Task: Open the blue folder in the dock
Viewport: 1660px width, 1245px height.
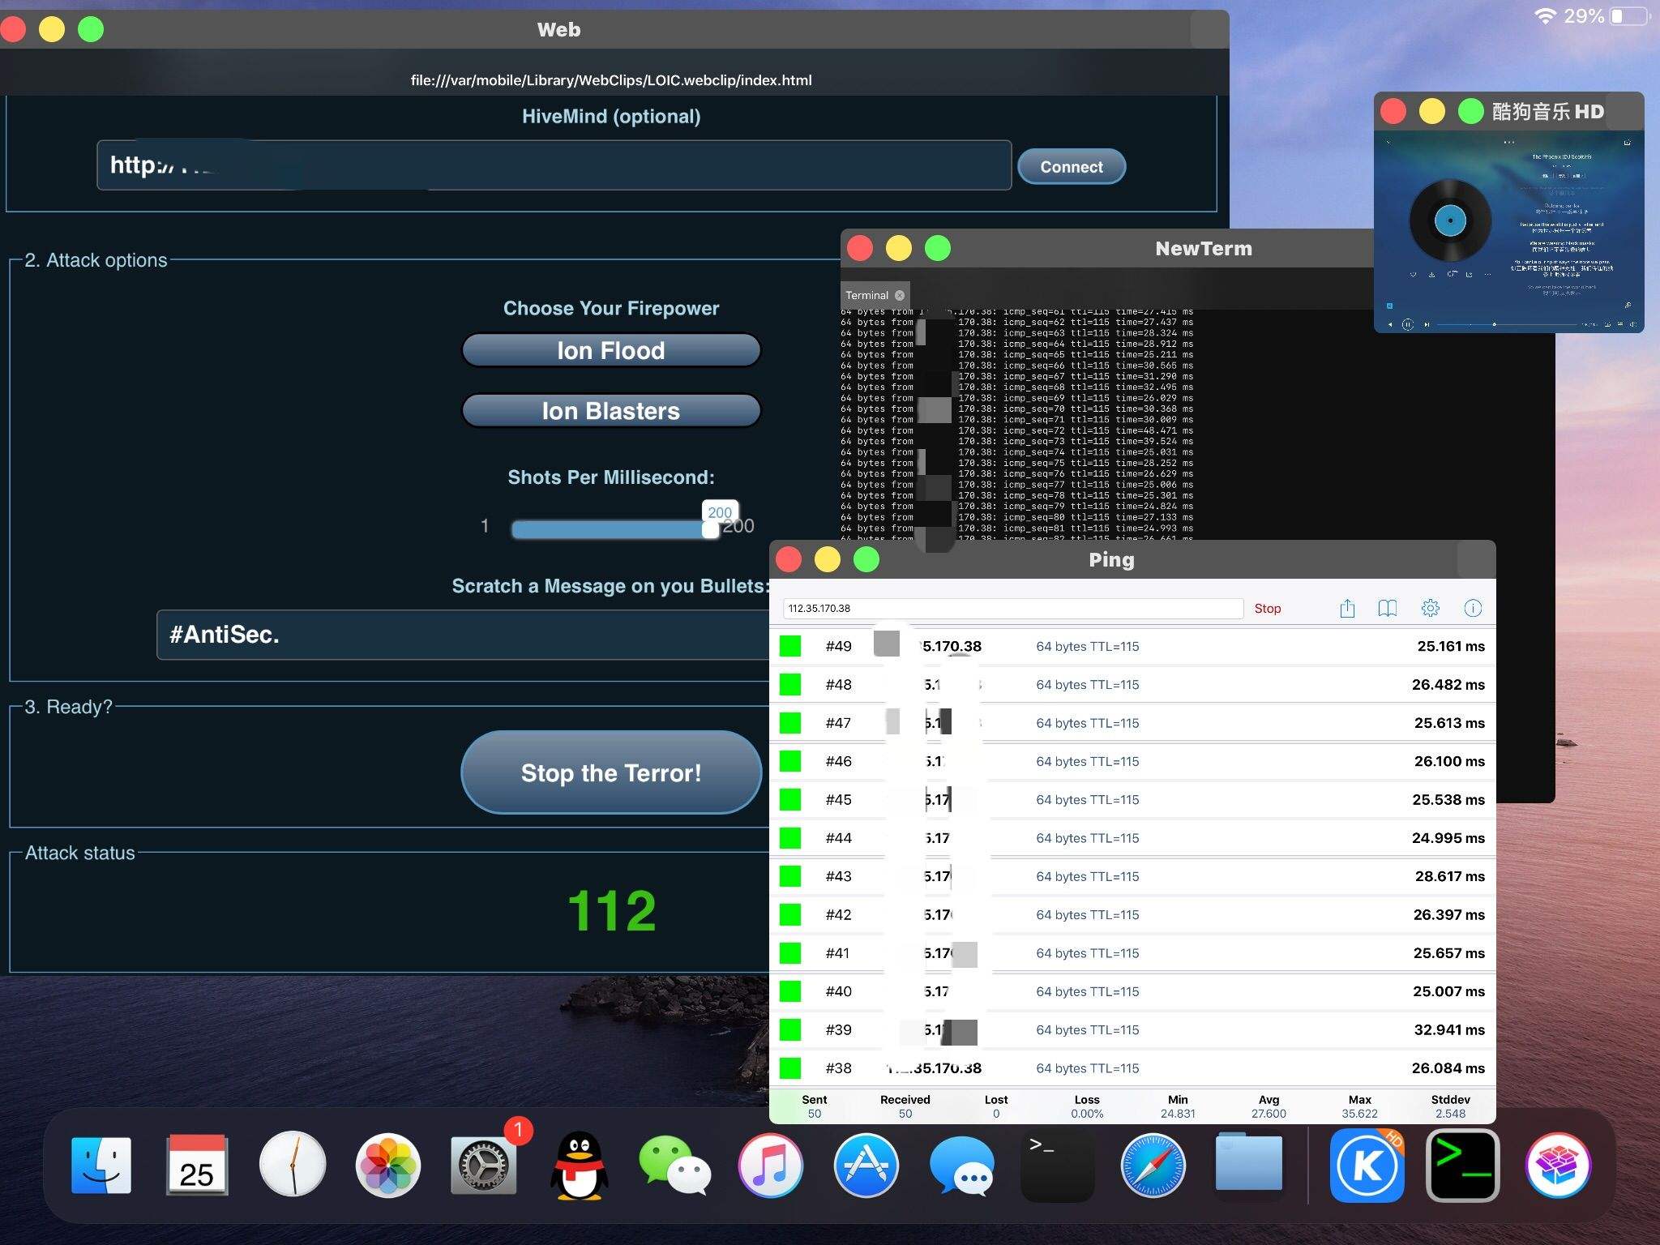Action: coord(1248,1163)
